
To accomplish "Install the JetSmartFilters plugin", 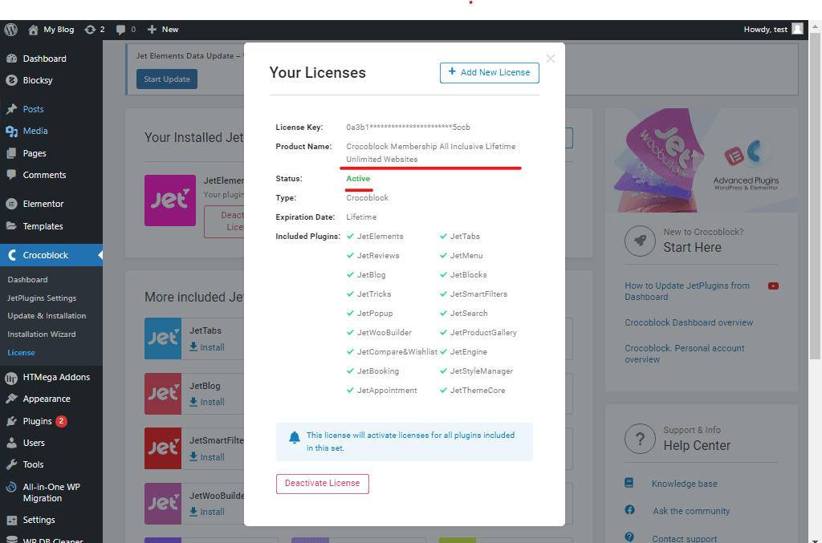I will tap(206, 457).
